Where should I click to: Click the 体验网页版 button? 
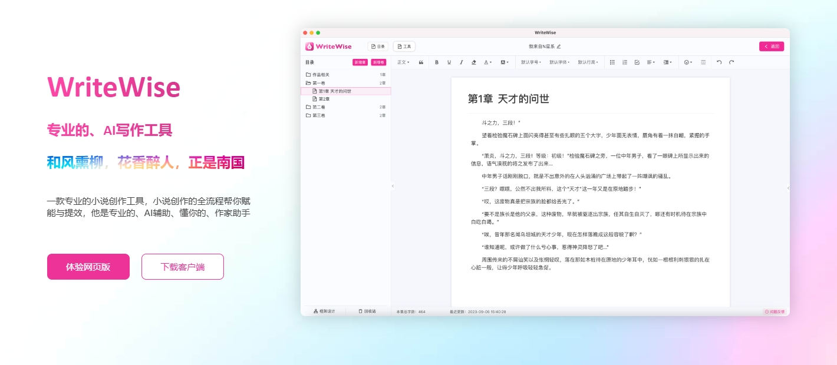[x=88, y=267]
